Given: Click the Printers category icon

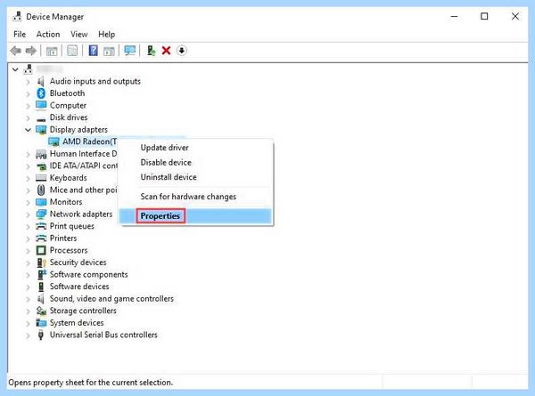Looking at the screenshot, I should point(41,238).
